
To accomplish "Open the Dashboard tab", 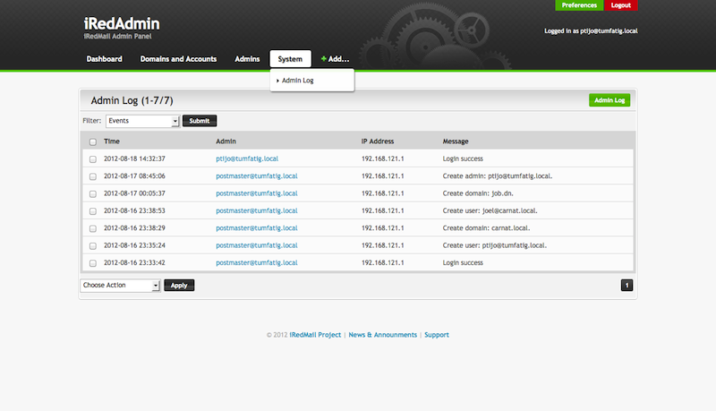I will click(104, 59).
